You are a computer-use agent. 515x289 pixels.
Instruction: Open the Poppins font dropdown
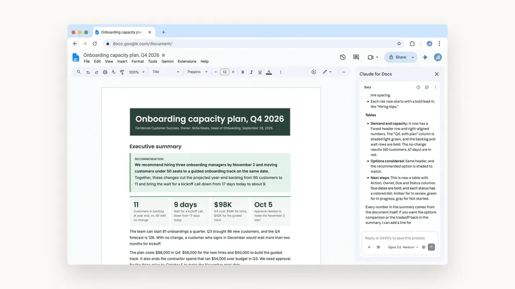pos(197,72)
